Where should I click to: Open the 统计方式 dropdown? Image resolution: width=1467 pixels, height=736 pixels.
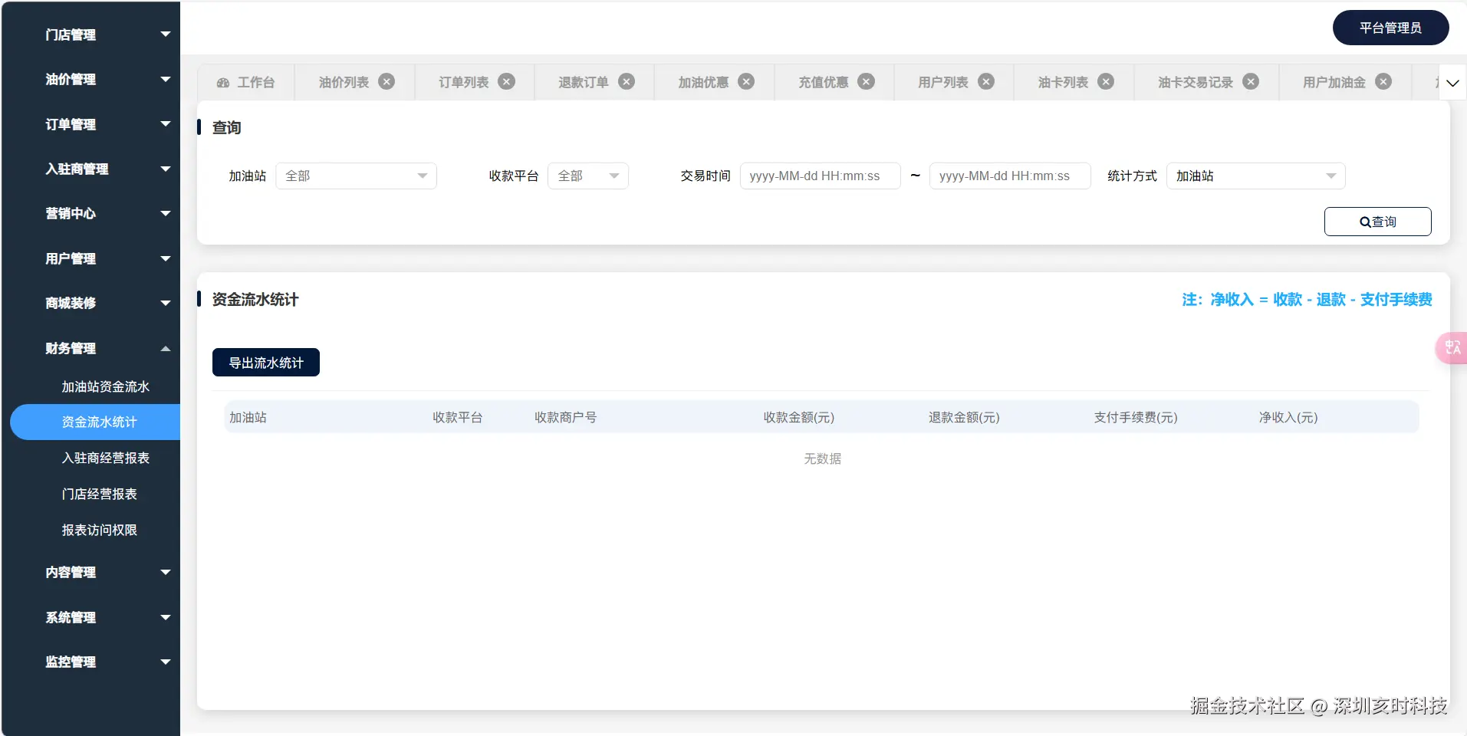click(x=1255, y=176)
